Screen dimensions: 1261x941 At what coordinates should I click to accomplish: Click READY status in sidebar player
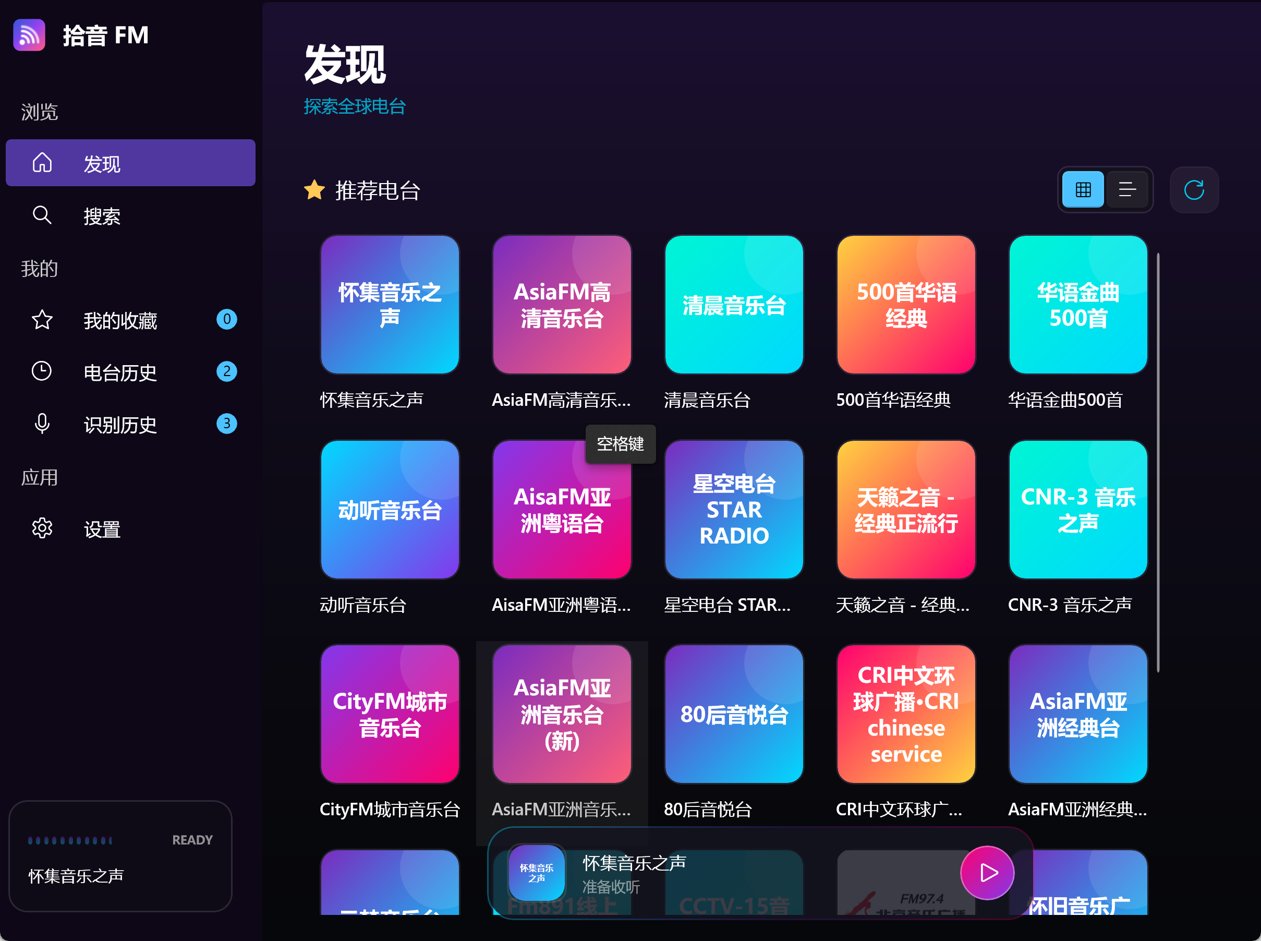tap(192, 840)
